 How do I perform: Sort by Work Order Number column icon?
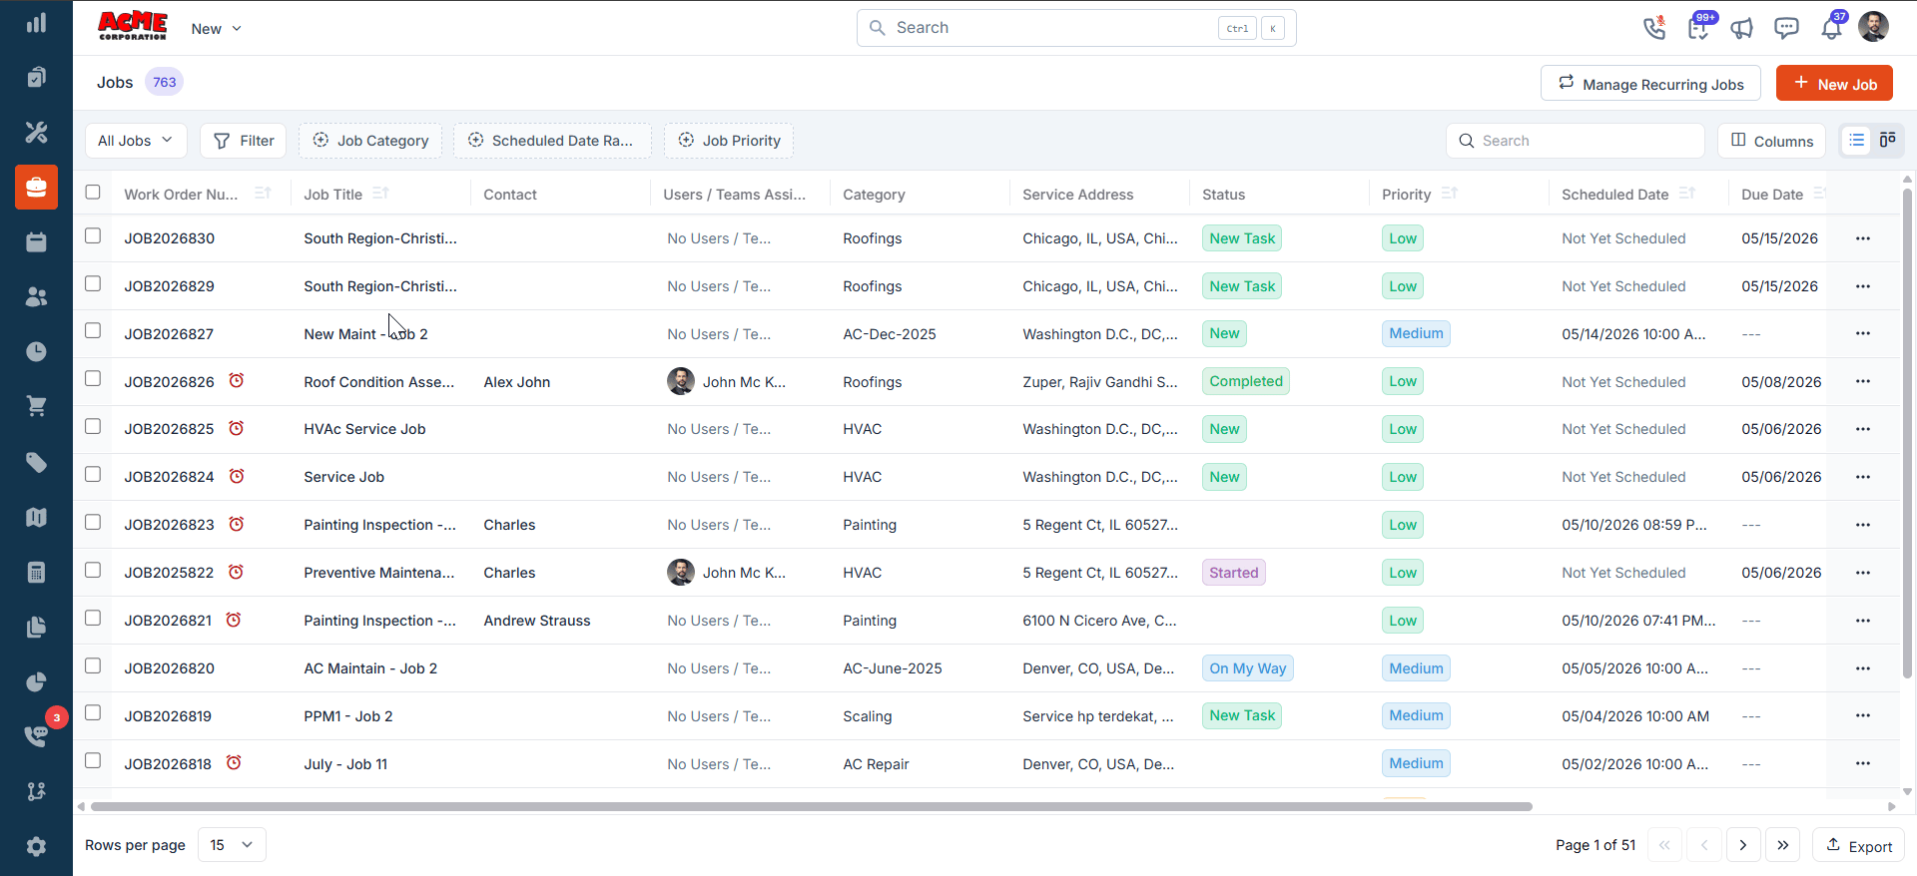click(263, 193)
